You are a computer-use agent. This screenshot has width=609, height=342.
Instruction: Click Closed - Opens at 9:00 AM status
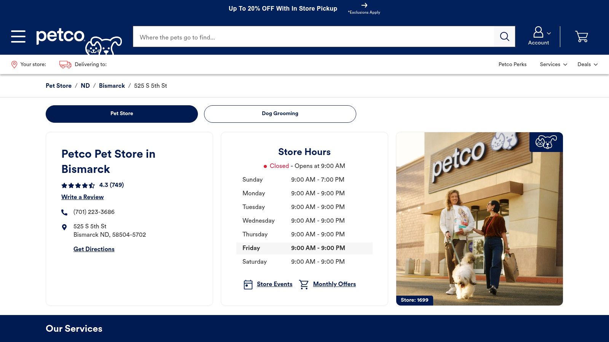point(304,166)
